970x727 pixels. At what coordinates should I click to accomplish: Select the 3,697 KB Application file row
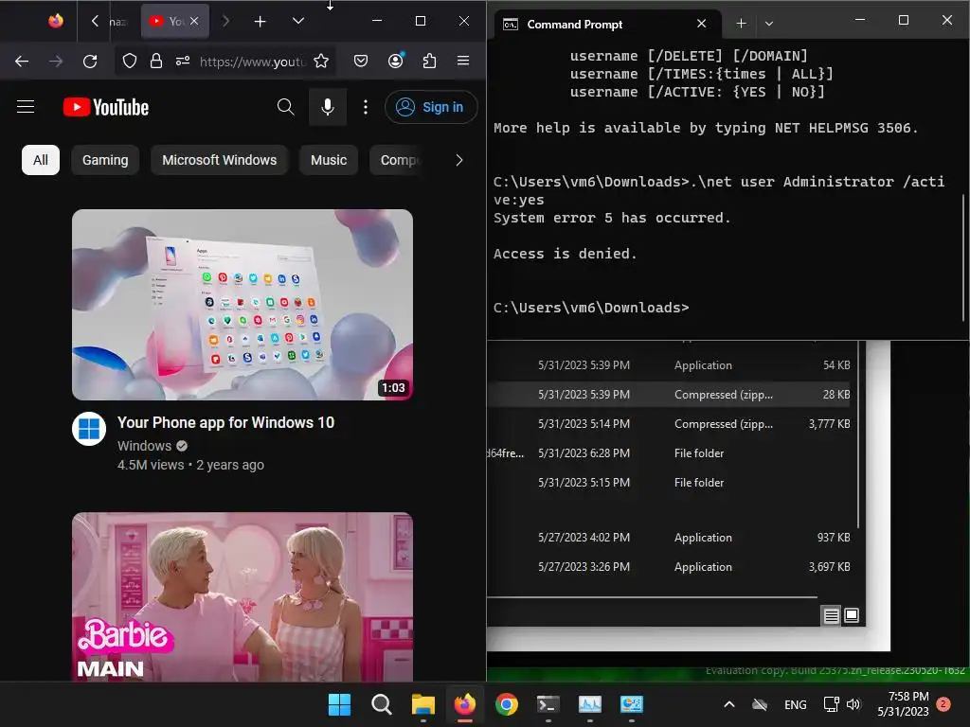[x=668, y=567]
